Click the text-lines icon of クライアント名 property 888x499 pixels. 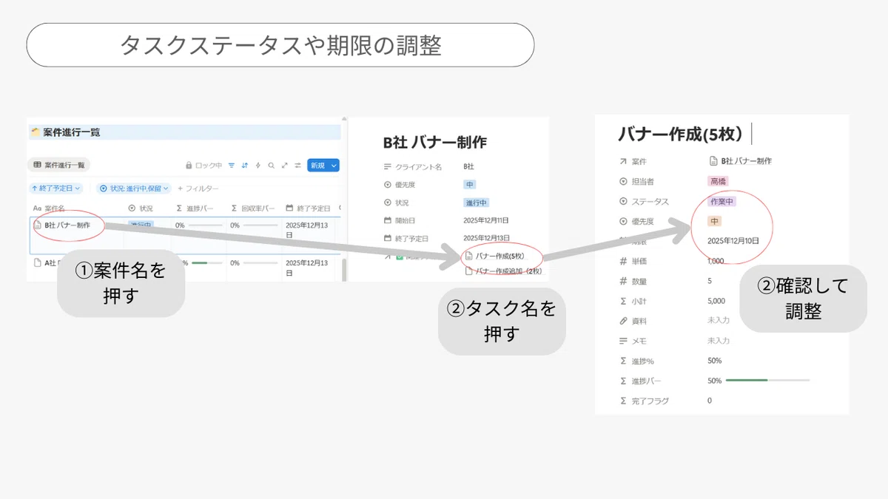(388, 167)
